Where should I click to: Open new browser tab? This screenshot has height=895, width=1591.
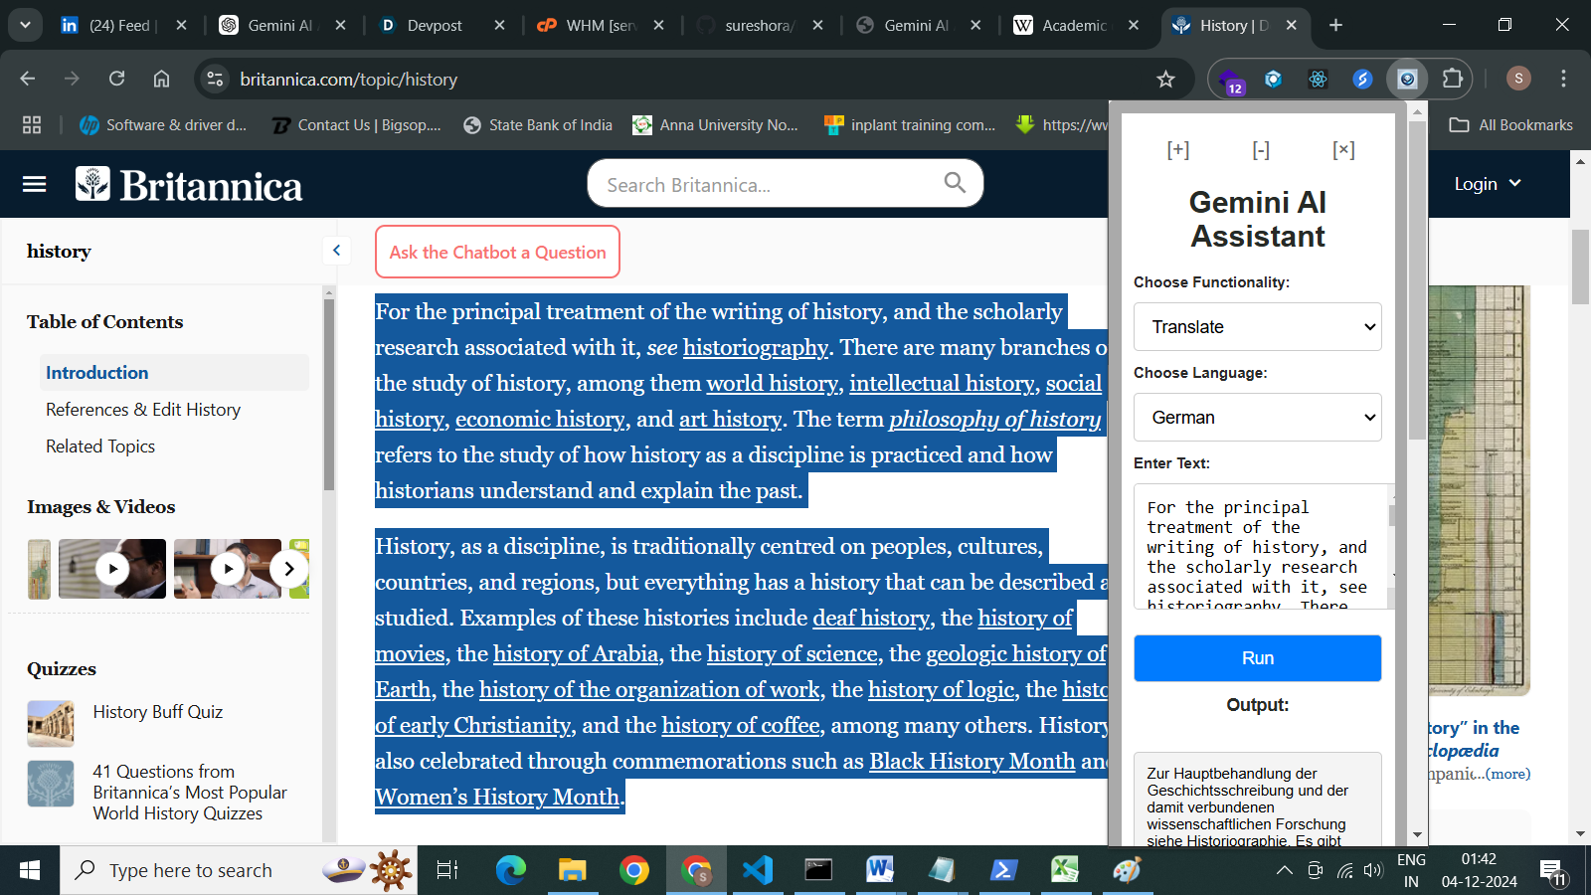click(x=1335, y=25)
